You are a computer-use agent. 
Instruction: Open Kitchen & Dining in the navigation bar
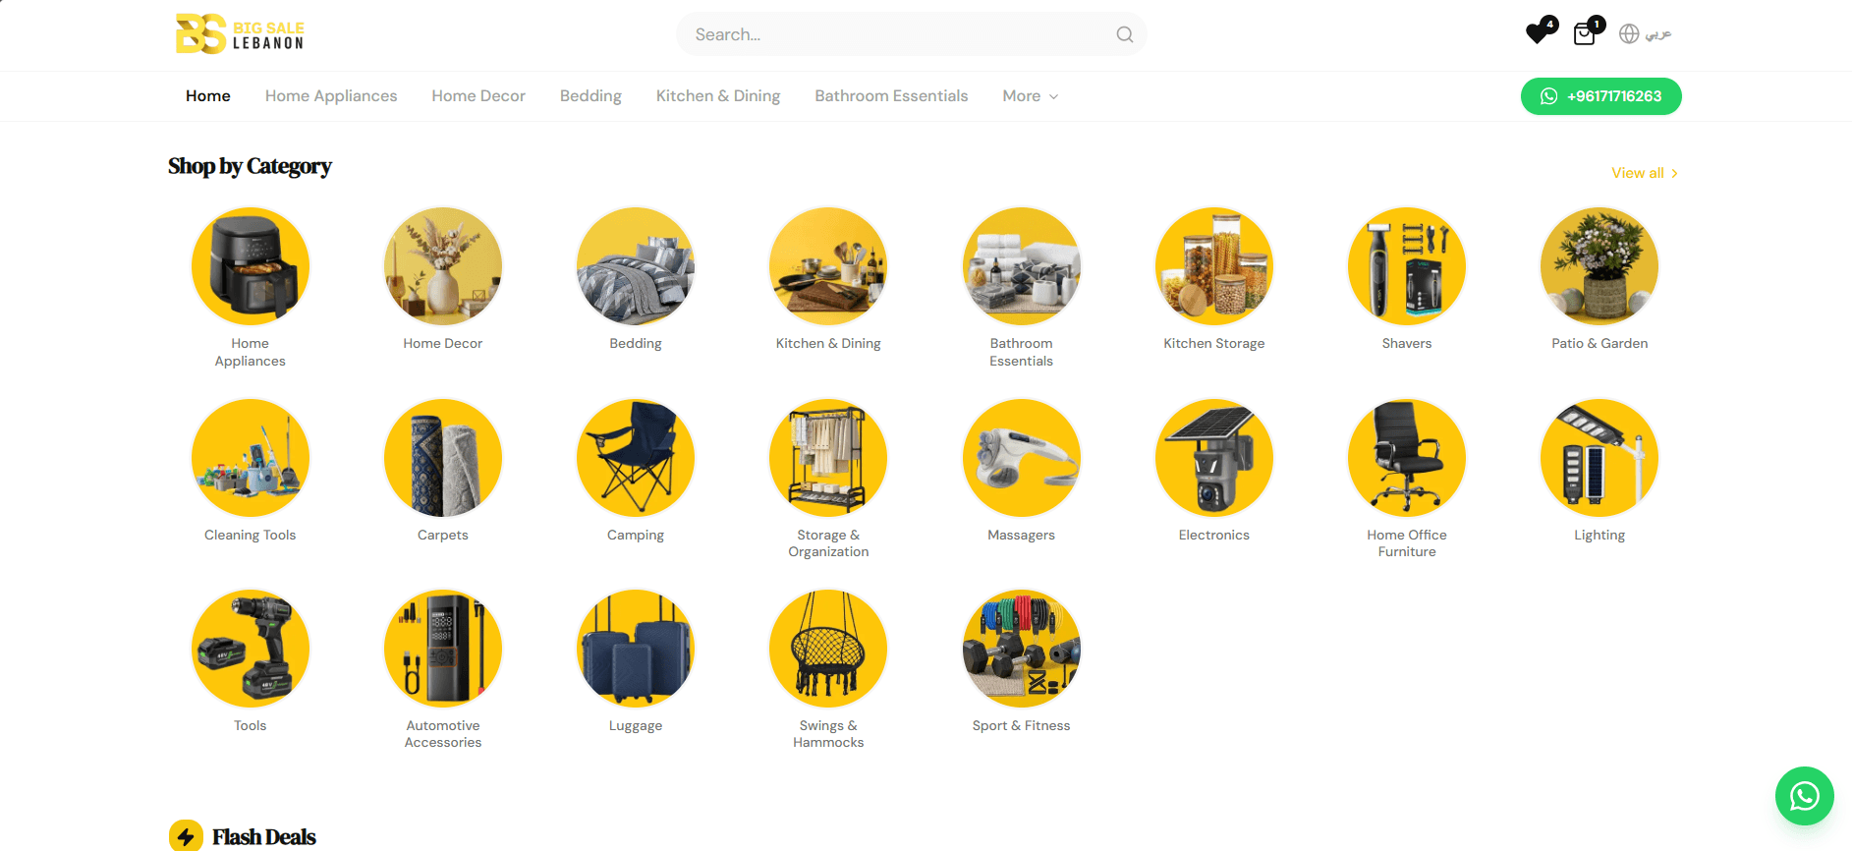[718, 96]
